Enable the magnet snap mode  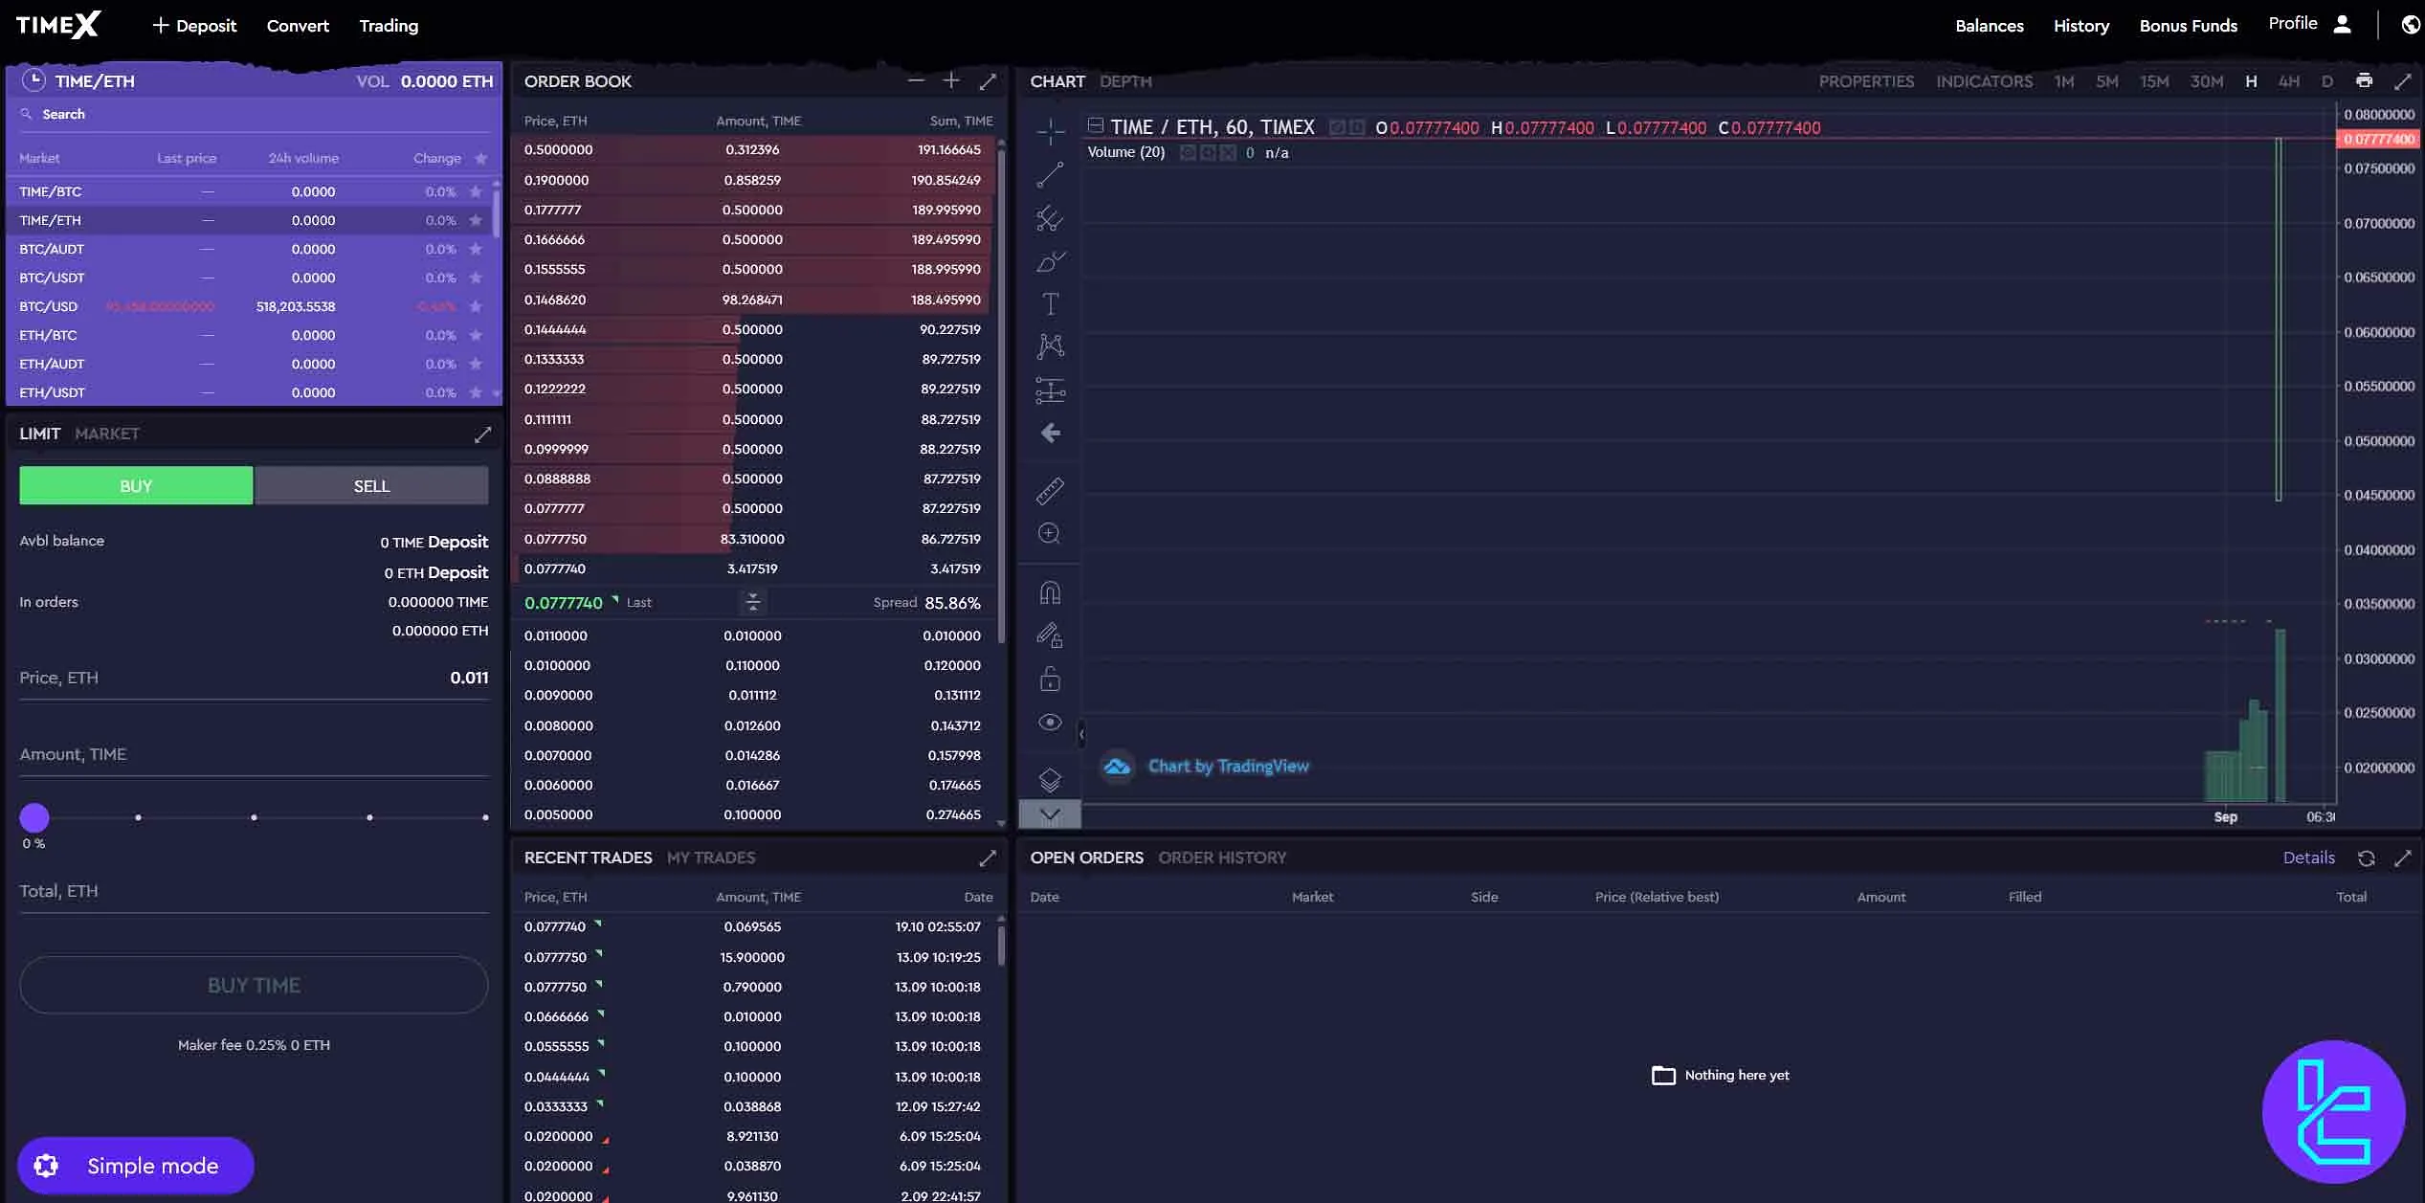(x=1050, y=593)
